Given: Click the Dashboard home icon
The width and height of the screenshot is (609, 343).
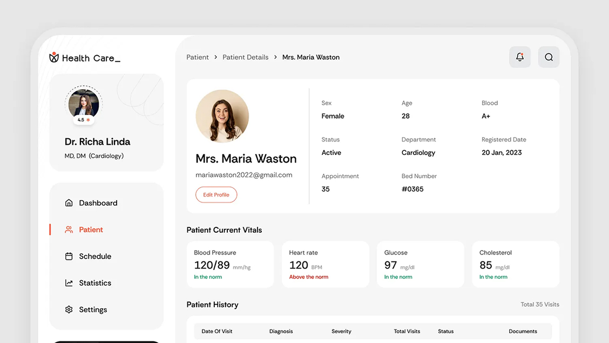Looking at the screenshot, I should [69, 203].
